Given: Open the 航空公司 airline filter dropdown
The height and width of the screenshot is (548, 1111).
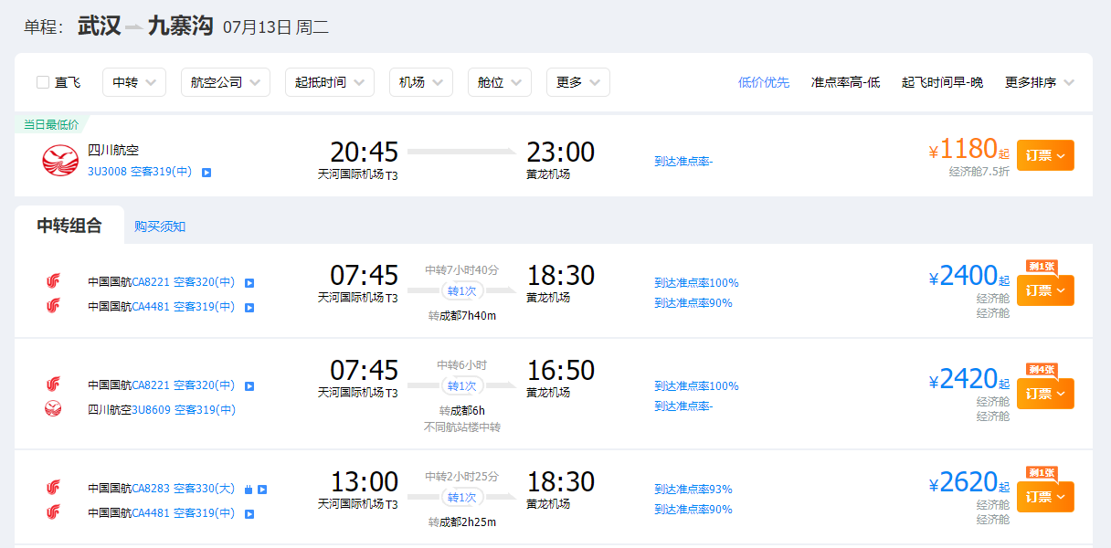Looking at the screenshot, I should 225,82.
